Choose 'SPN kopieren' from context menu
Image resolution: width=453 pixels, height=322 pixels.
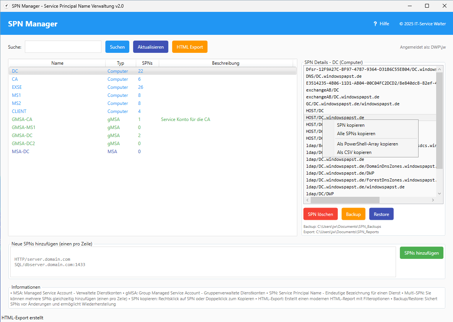click(350, 125)
